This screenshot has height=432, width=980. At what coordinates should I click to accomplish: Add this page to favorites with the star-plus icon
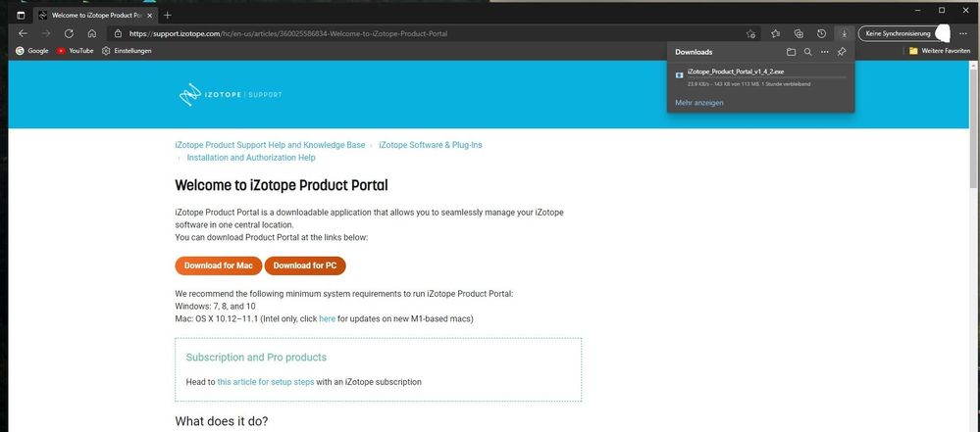point(750,33)
